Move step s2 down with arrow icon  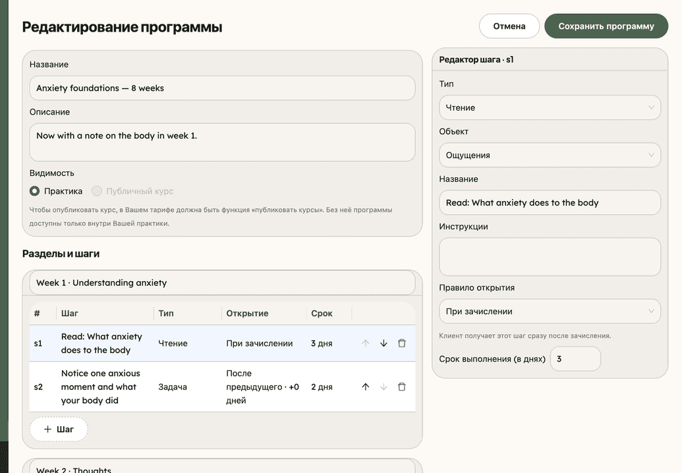point(384,387)
